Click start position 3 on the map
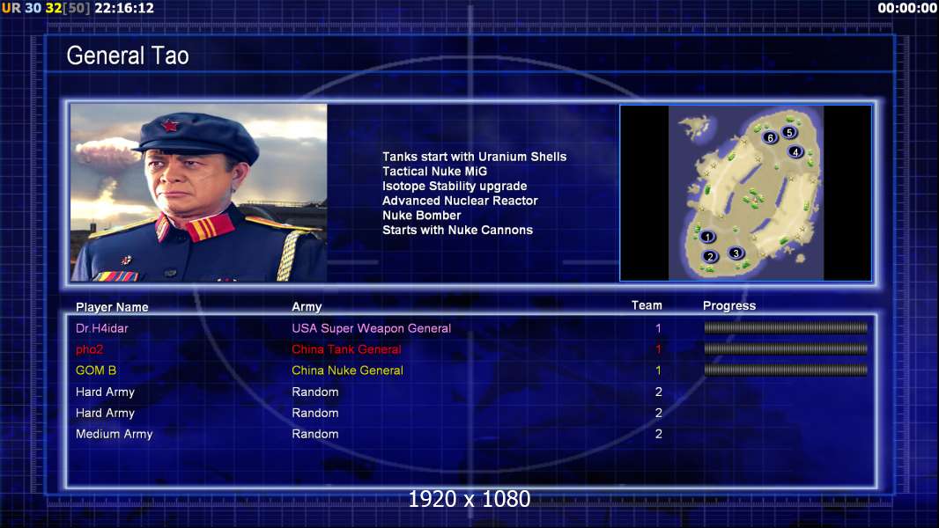The image size is (939, 528). coord(736,253)
